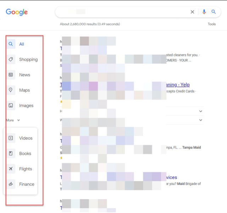The height and width of the screenshot is (213, 227).
Task: Switch to the News tab
Action: 24,75
